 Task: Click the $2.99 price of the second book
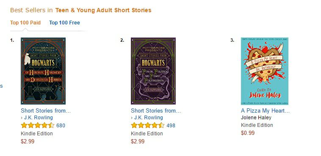(x=138, y=142)
